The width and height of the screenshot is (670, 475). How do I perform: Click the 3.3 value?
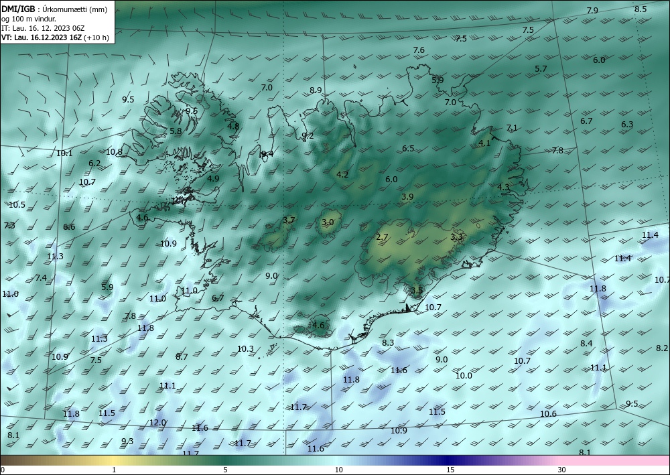(456, 237)
